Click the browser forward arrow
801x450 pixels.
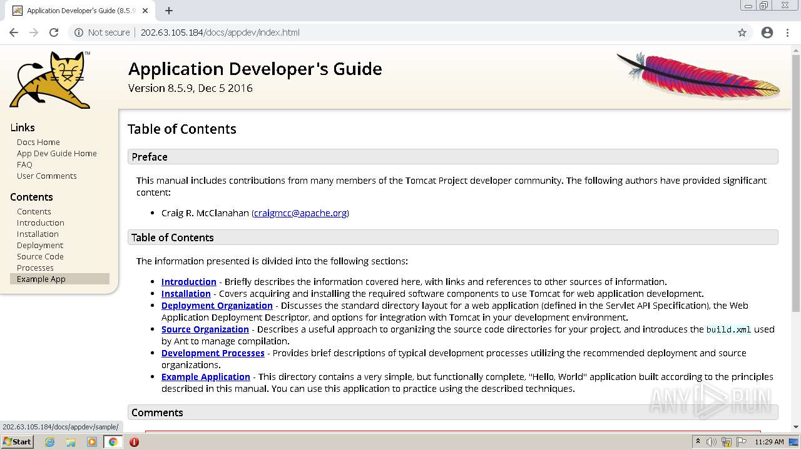34,32
